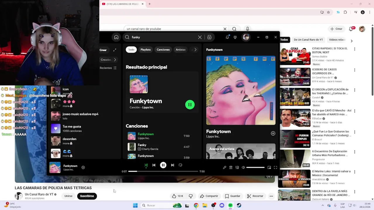Select the 'Canciones' filter chip
The image size is (374, 210).
tap(163, 50)
